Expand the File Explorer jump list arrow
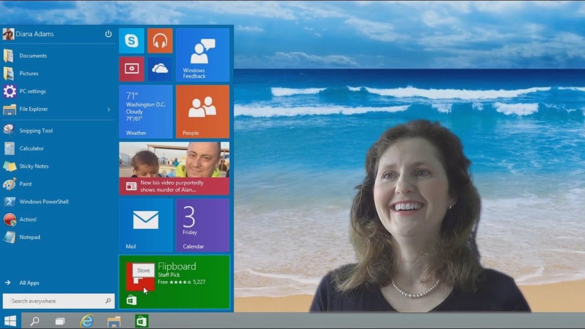Screen dimensions: 585x329 pos(109,109)
